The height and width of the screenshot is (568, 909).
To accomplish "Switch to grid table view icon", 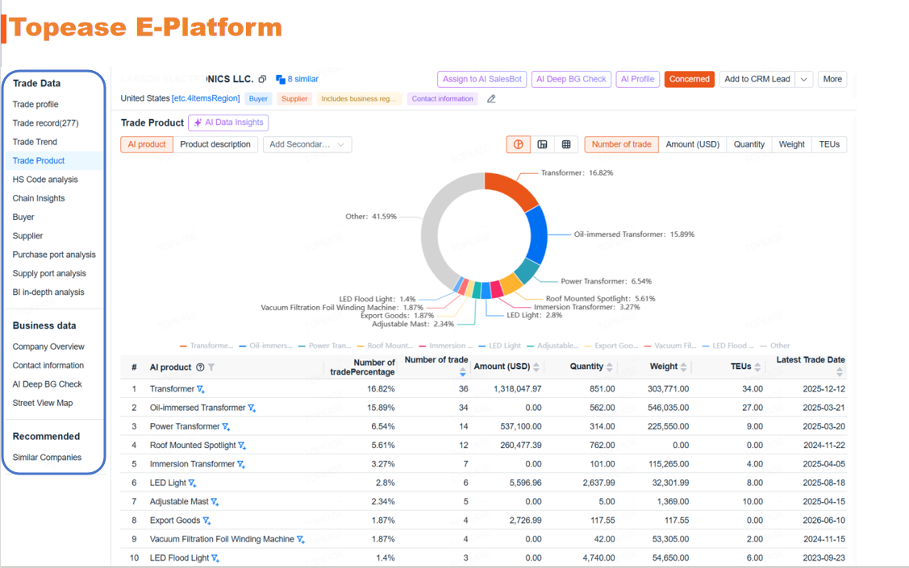I will [566, 145].
